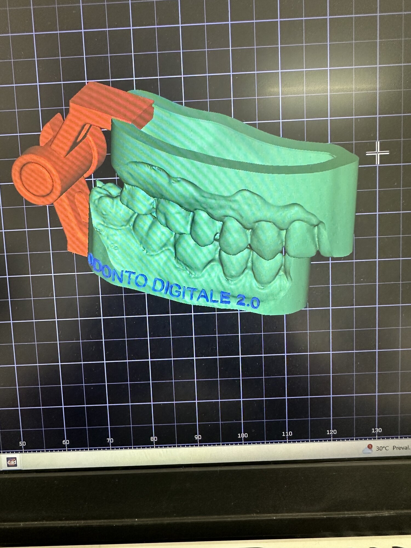Viewport: 411px width, 548px height.
Task: Click the white crosshair cursor marker
Action: (378, 153)
